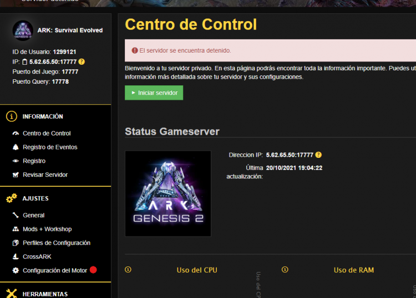Go to Registro in the sidebar
416x298 pixels.
click(x=34, y=161)
